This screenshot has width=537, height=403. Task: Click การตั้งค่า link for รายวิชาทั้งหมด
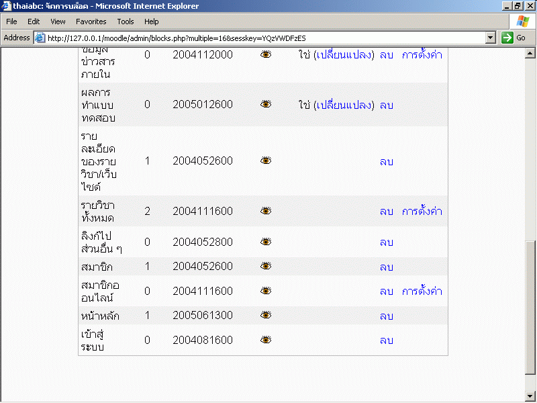[422, 212]
